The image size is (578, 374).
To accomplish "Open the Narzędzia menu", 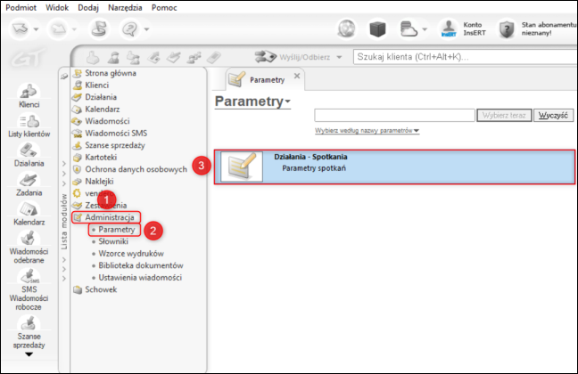I will [x=125, y=8].
